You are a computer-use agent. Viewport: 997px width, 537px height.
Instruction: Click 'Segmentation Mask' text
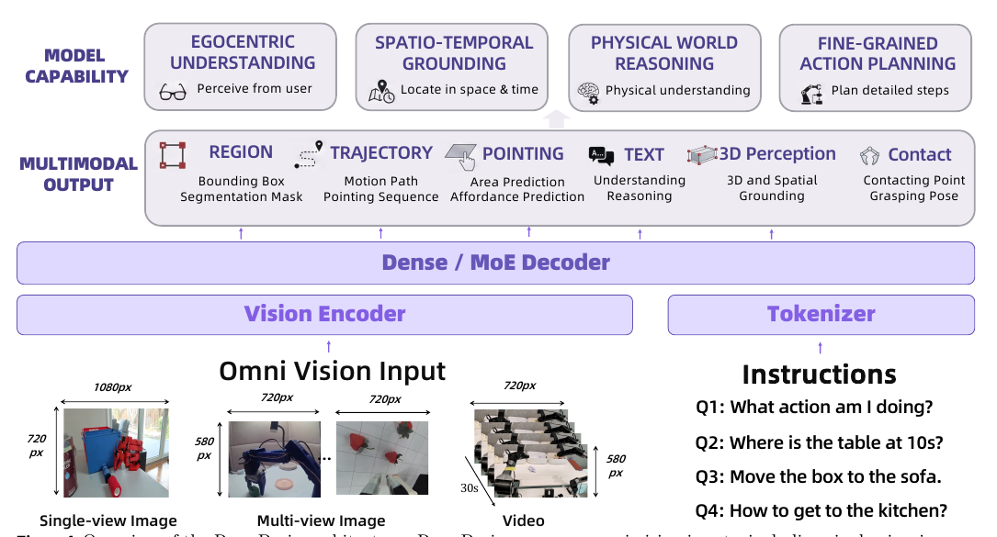[x=241, y=197]
